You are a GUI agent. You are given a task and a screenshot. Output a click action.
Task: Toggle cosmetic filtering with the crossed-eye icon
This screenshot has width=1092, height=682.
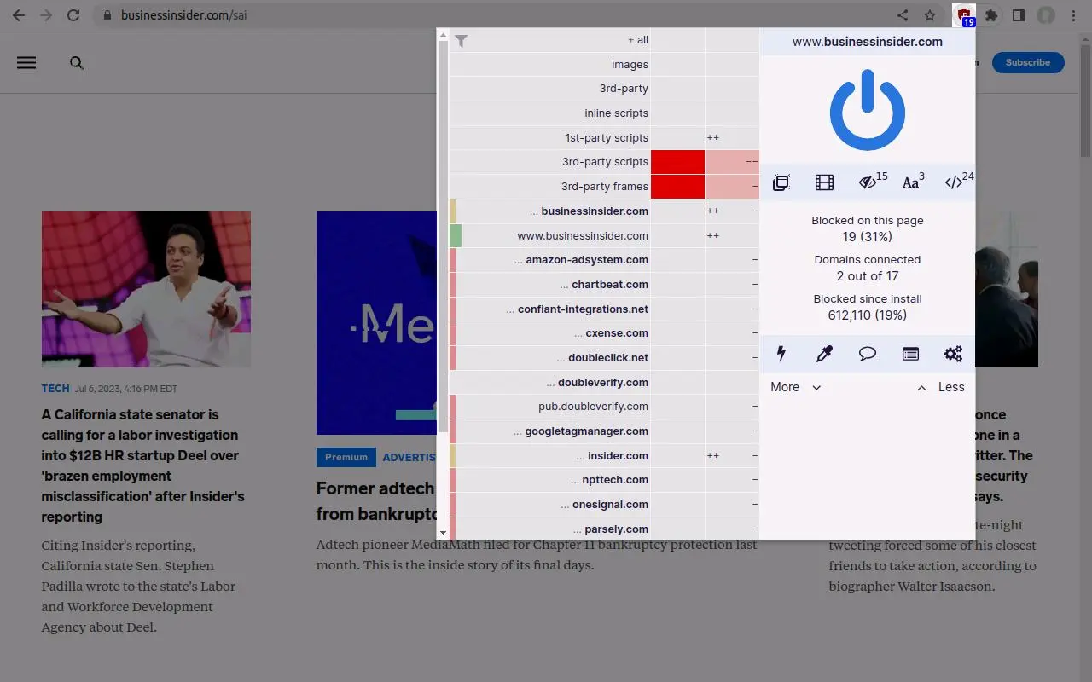(868, 181)
